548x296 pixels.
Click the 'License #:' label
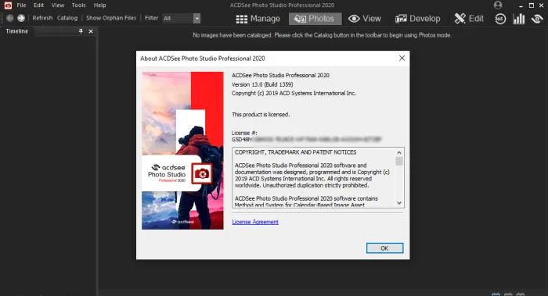pyautogui.click(x=244, y=133)
